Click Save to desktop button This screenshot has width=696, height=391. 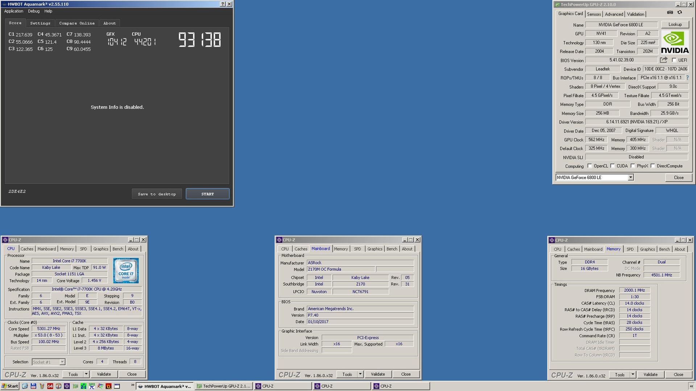pos(157,194)
